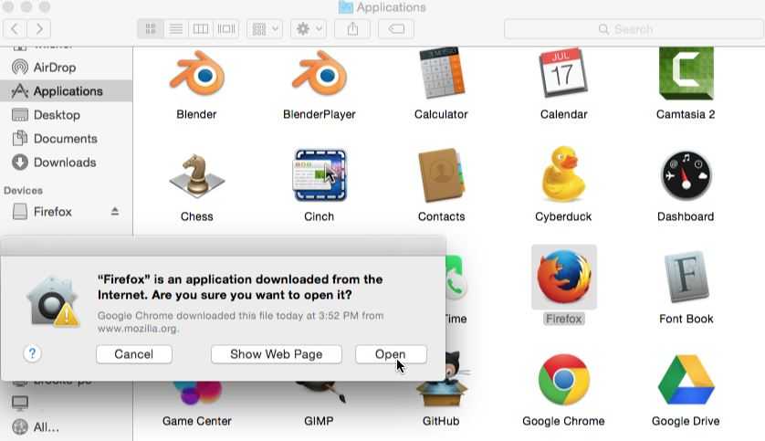The image size is (765, 441).
Task: Switch to column view
Action: (201, 29)
